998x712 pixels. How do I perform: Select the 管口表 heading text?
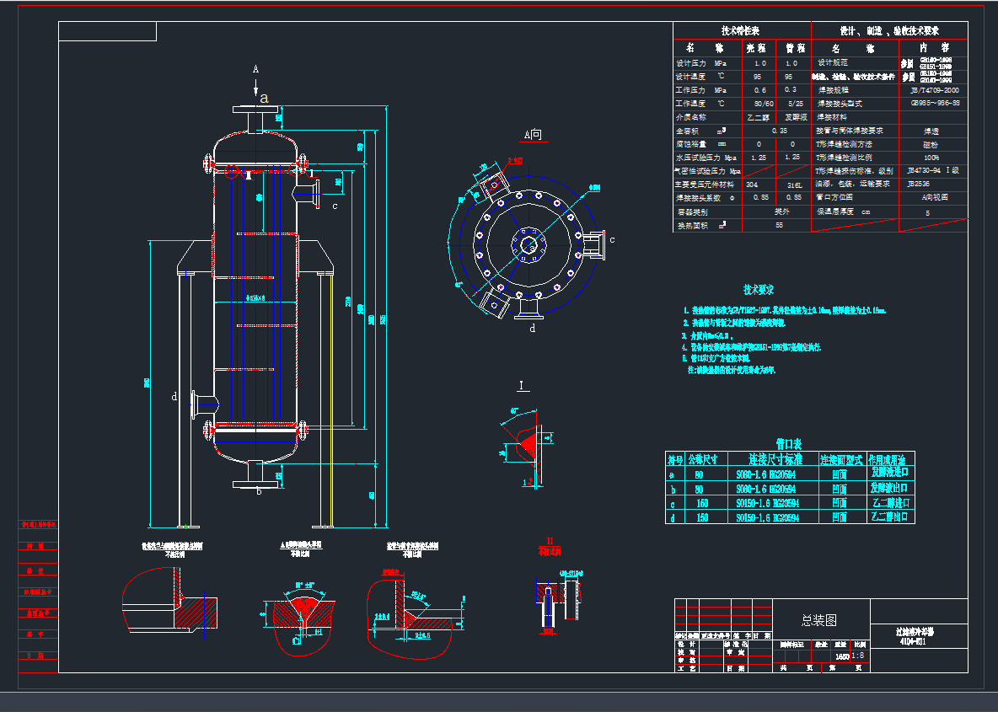(789, 443)
